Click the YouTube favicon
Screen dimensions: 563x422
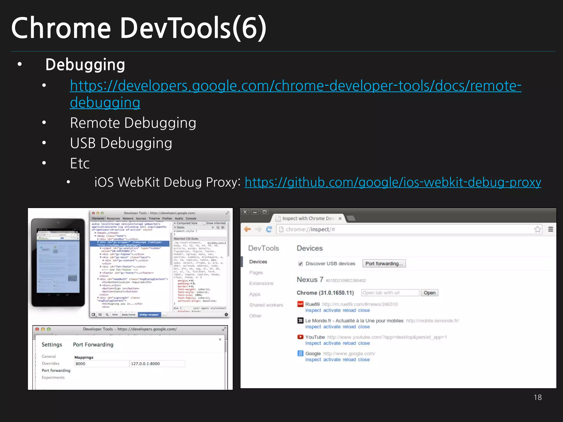[x=300, y=337]
